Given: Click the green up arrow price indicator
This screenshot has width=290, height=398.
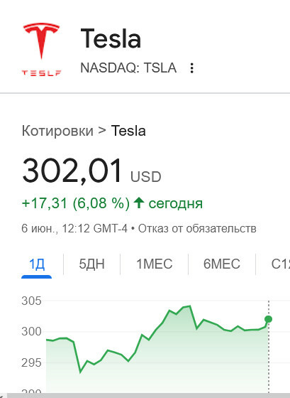Looking at the screenshot, I should click(139, 203).
